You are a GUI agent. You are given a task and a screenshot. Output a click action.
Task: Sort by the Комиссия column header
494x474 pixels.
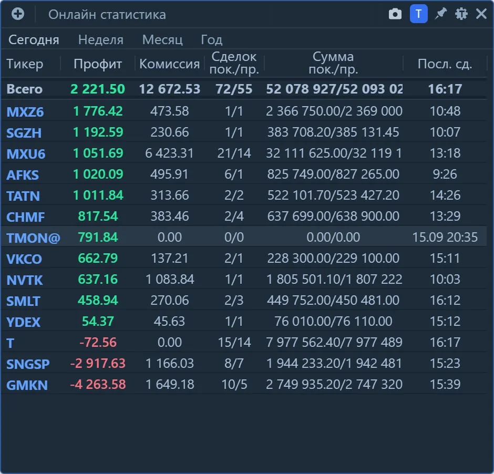pyautogui.click(x=170, y=64)
